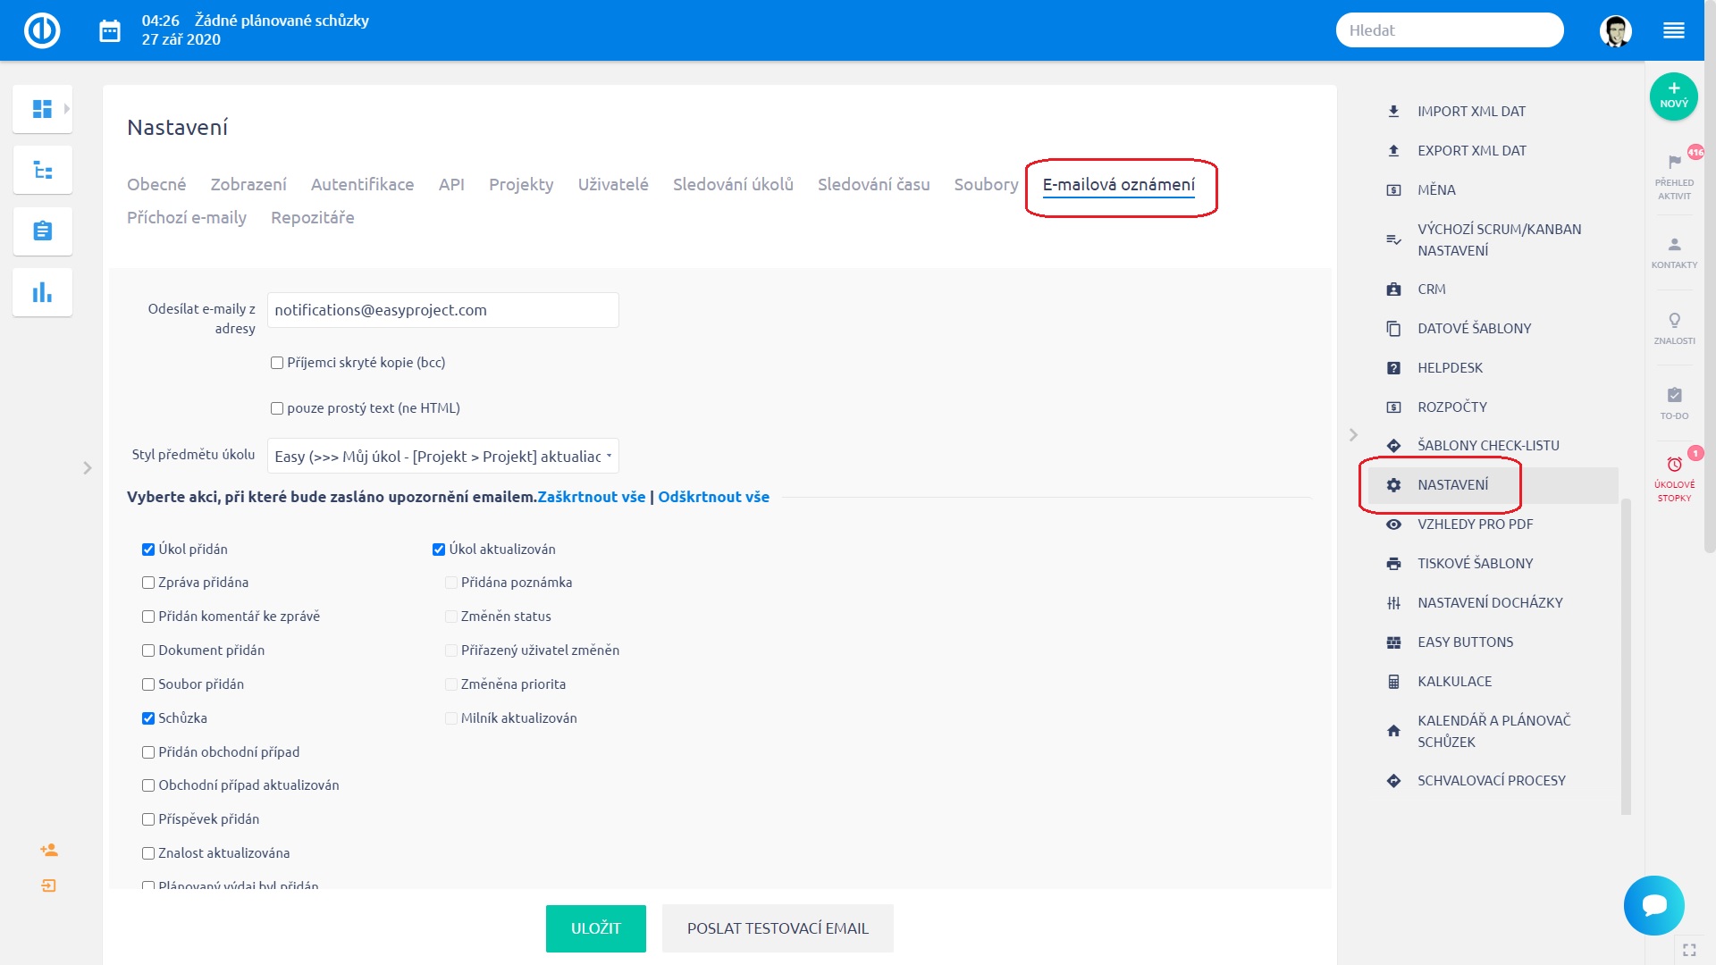
Task: Click the ULOŽIT button
Action: coord(595,928)
